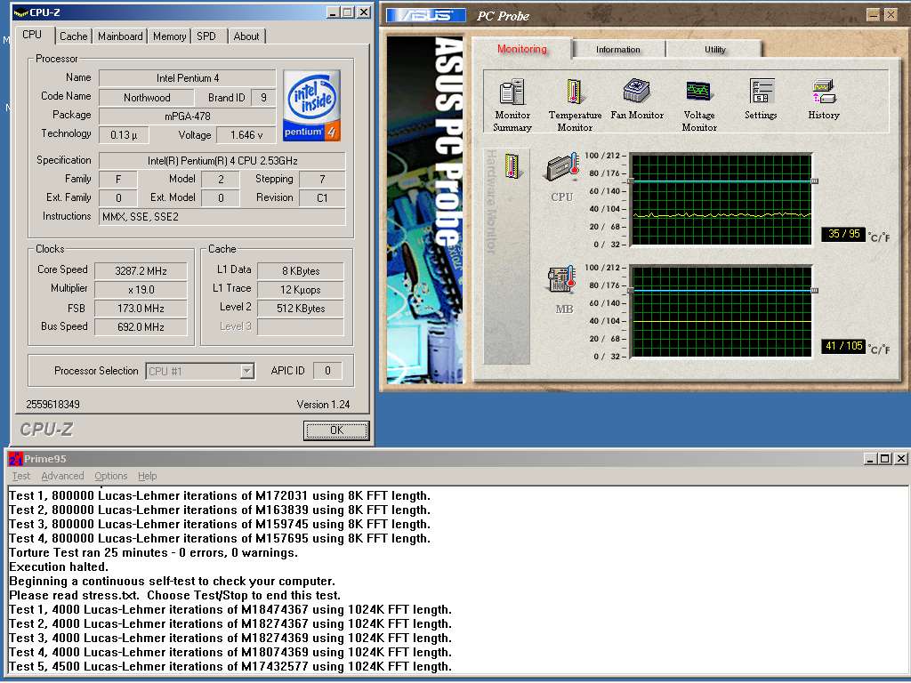Image resolution: width=911 pixels, height=683 pixels.
Task: Open Monitor Summary in PC Probe
Action: [512, 105]
